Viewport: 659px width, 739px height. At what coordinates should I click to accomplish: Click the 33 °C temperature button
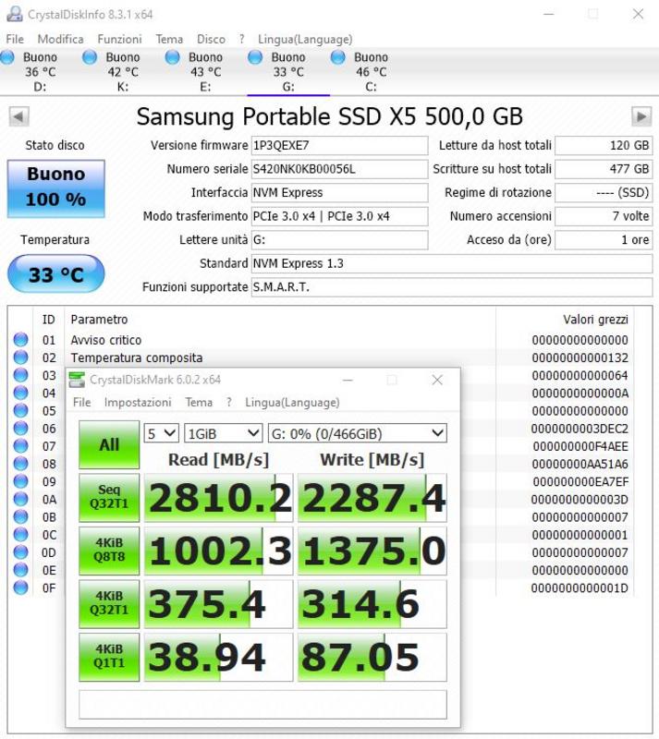[56, 273]
